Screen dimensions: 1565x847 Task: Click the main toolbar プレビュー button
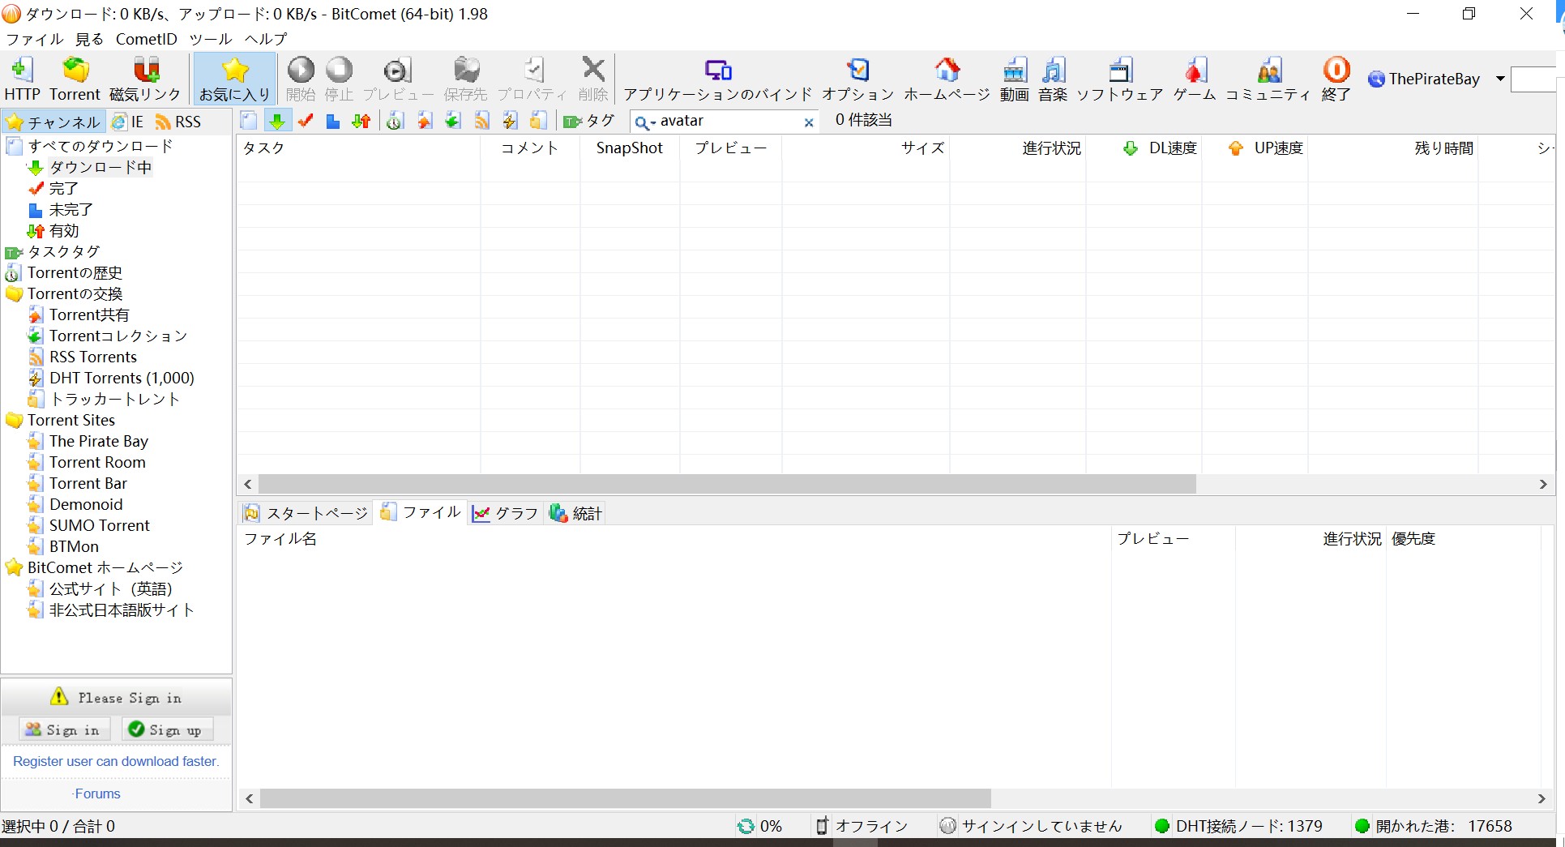(398, 79)
